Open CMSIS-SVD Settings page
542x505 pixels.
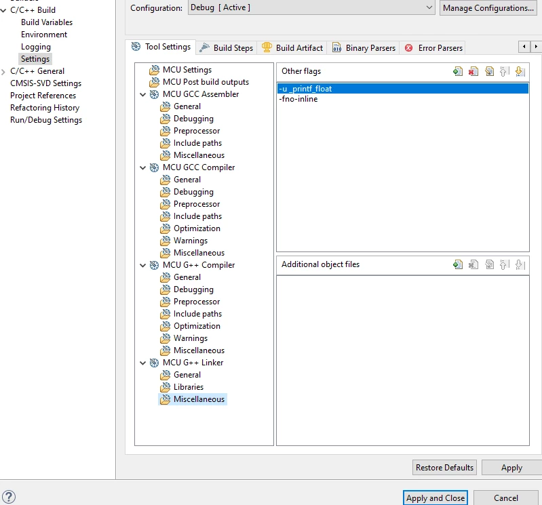point(45,83)
